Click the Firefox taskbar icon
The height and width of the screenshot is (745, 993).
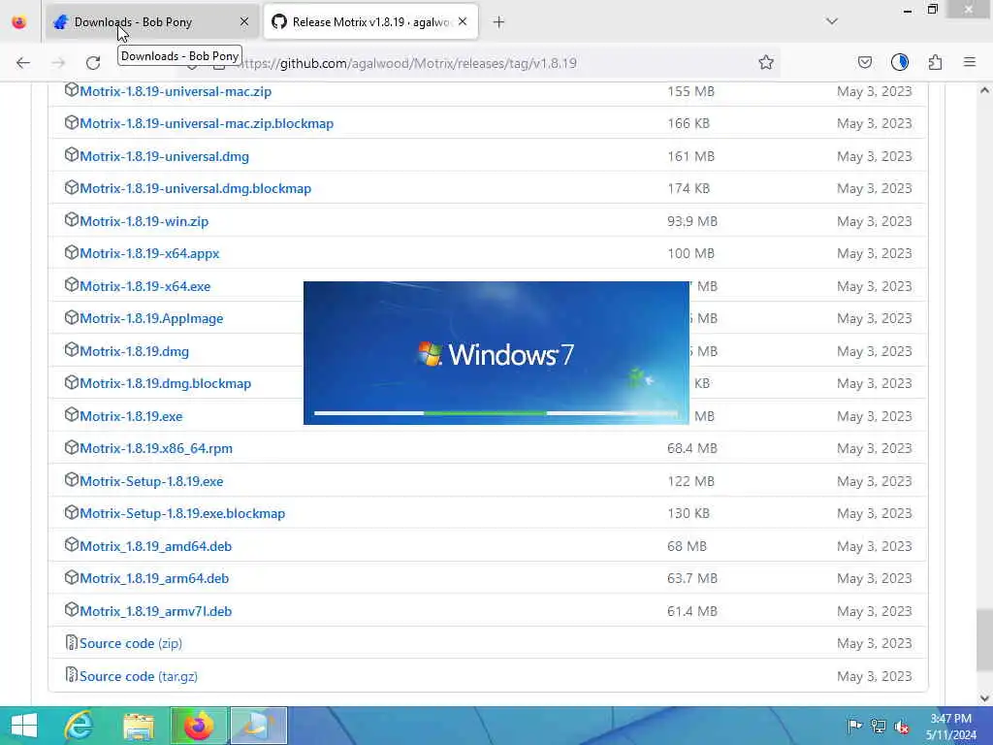[199, 726]
